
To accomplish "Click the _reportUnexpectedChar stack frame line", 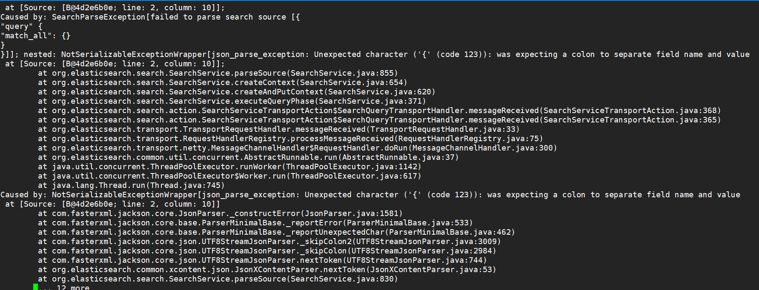I will 276,232.
